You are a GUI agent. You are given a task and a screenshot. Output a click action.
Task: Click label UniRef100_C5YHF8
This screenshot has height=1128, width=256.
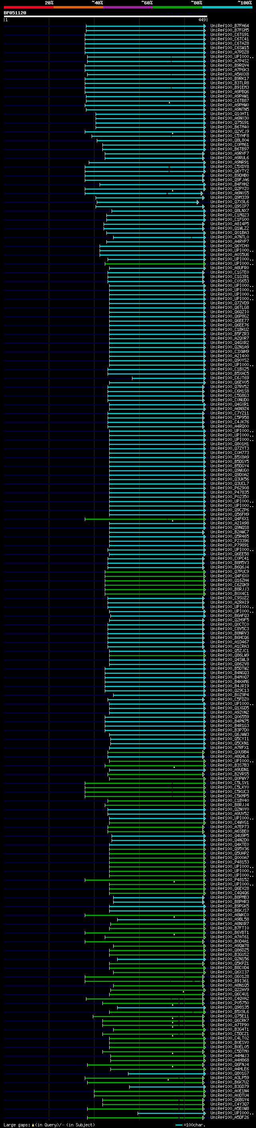coord(230,136)
